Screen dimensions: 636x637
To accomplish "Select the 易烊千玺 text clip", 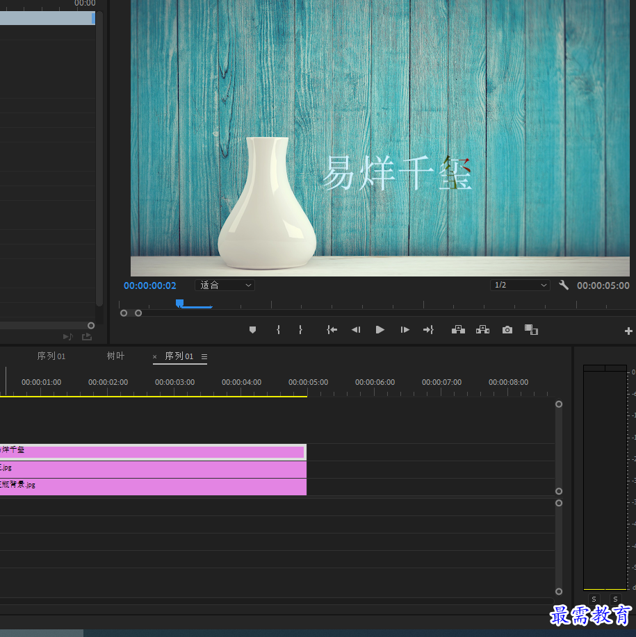I will (153, 452).
